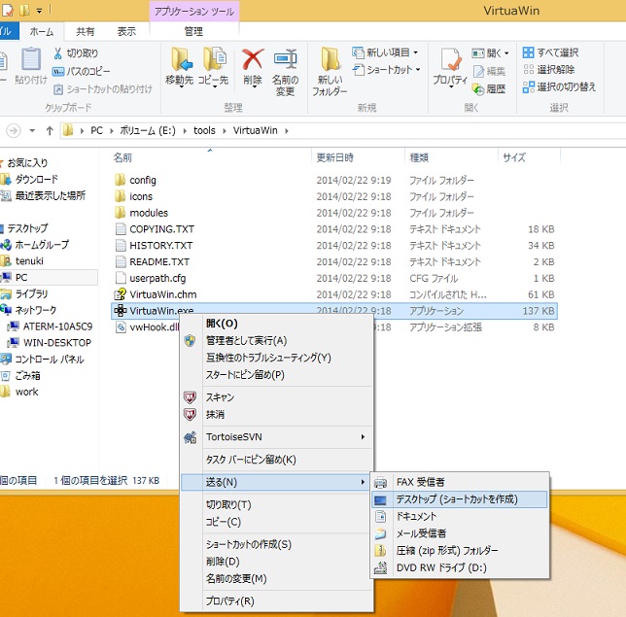
Task: Open the config folder in file list
Action: point(142,180)
